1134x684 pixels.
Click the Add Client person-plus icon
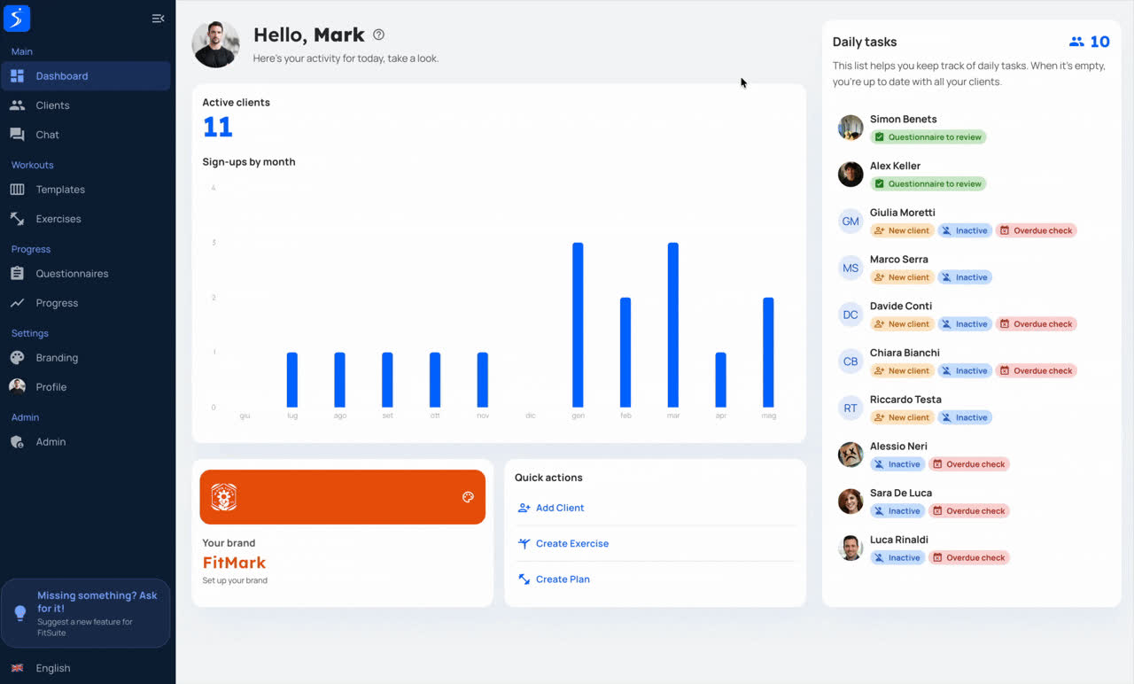pos(524,508)
